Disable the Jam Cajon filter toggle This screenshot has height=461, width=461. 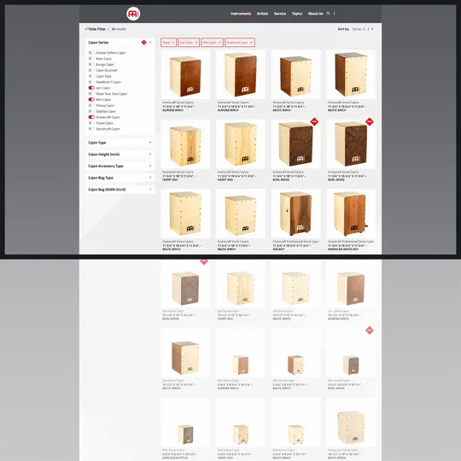pos(91,88)
